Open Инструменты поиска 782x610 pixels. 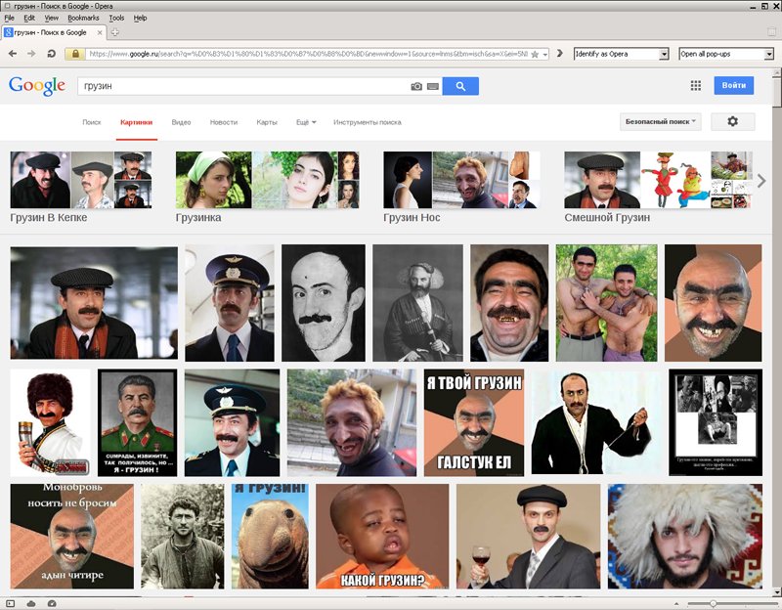coord(368,122)
